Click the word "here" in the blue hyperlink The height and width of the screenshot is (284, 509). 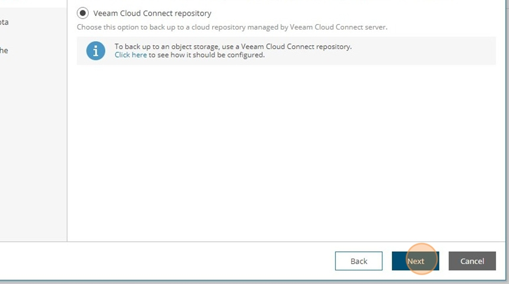(x=139, y=55)
